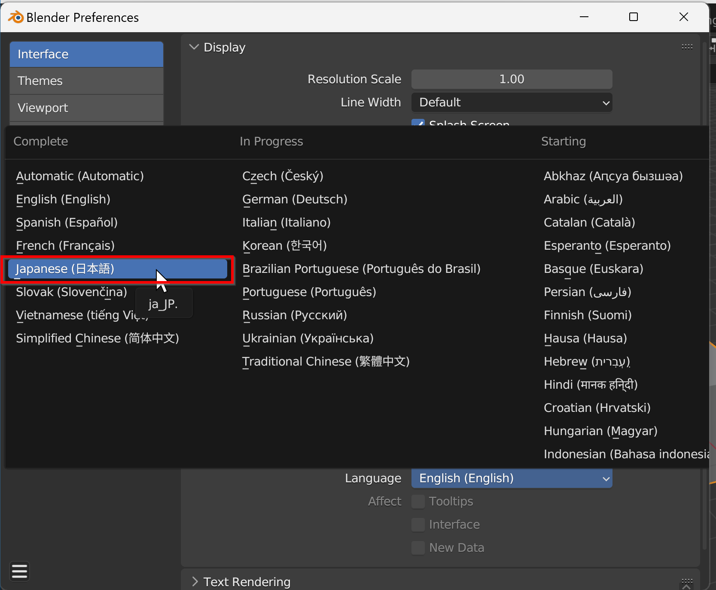
Task: Click the Resolution Scale 1.00 slider
Action: (x=512, y=79)
